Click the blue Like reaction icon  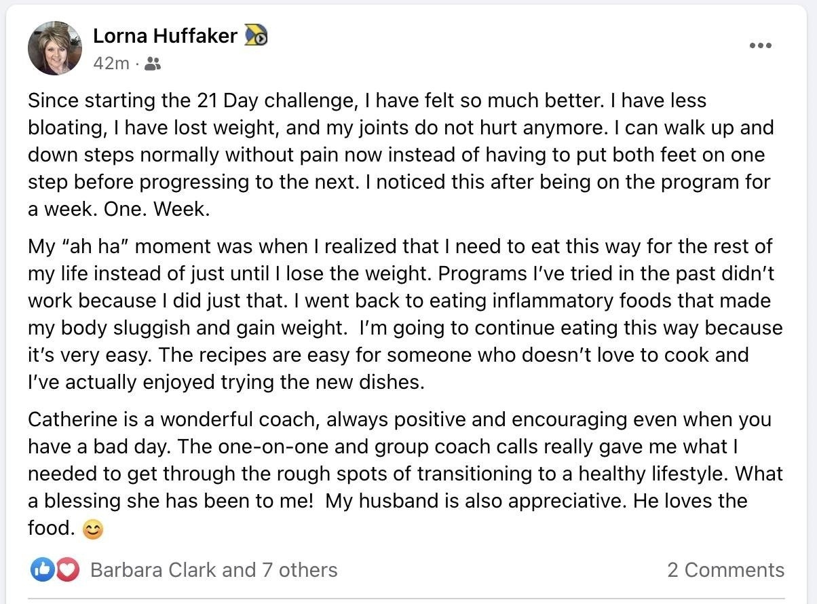click(41, 570)
